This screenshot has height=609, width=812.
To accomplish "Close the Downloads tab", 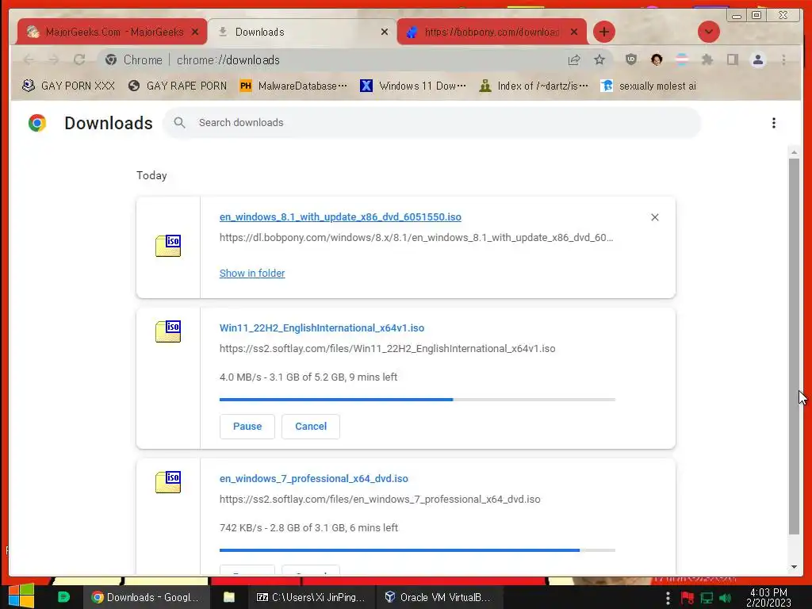I will (385, 32).
